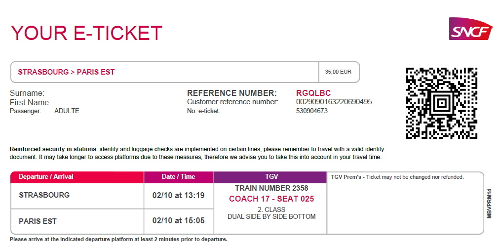Click TRAIN NUMBER 2358 text
Image resolution: width=501 pixels, height=250 pixels.
[x=271, y=188]
